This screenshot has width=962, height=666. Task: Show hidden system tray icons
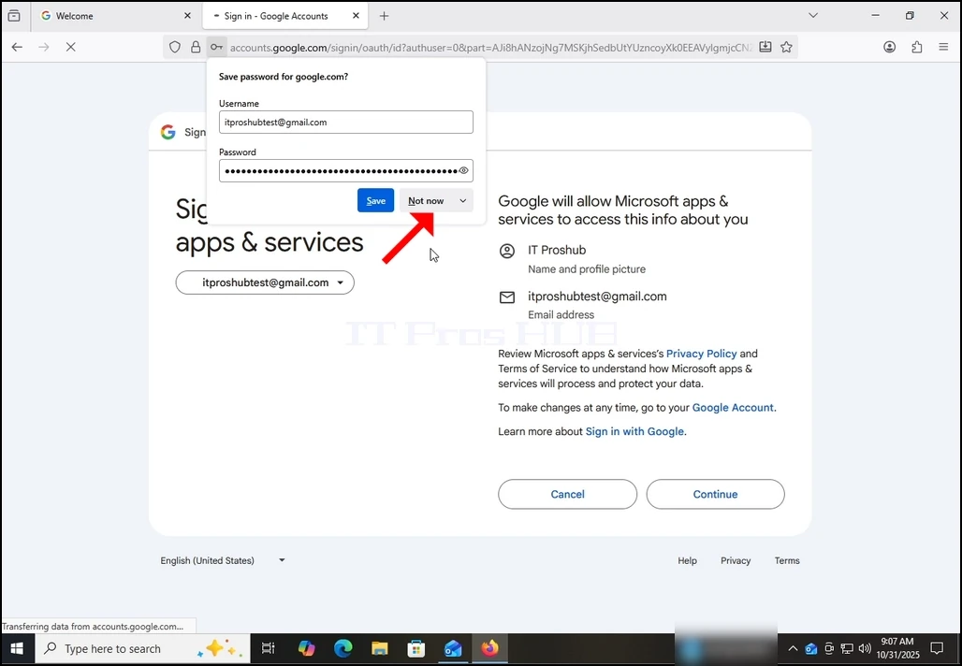click(793, 649)
